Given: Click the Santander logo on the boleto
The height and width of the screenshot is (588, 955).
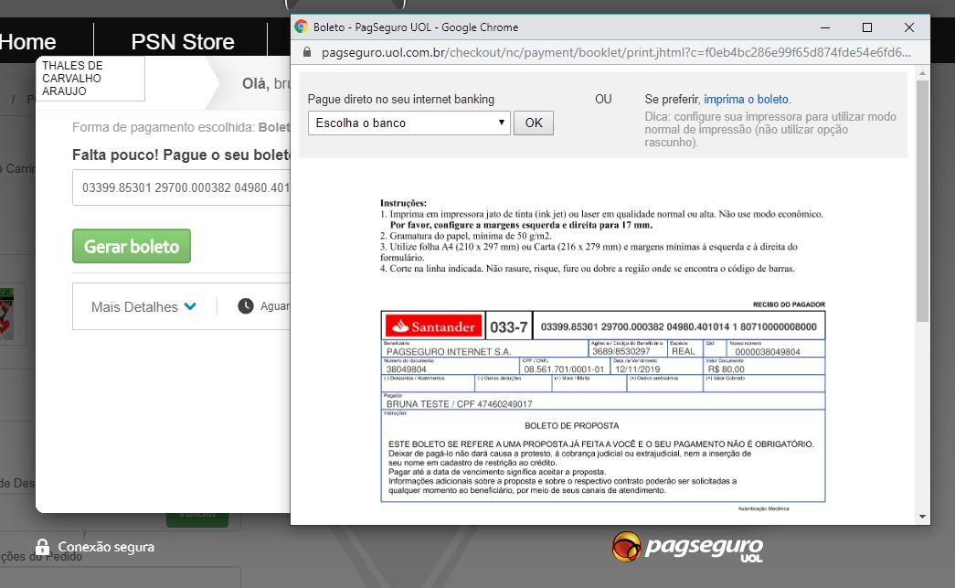Looking at the screenshot, I should tap(434, 326).
